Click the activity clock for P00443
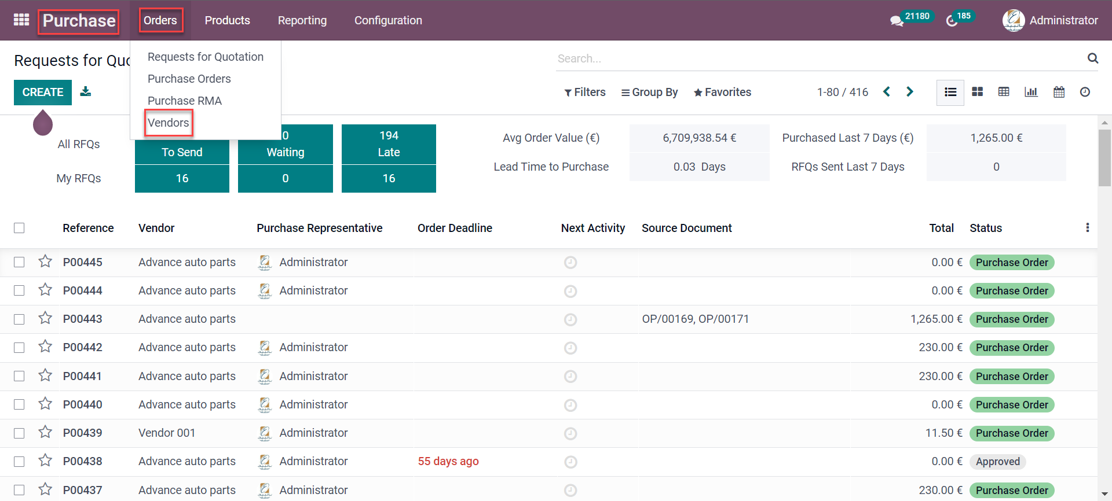This screenshot has width=1112, height=501. click(x=570, y=319)
